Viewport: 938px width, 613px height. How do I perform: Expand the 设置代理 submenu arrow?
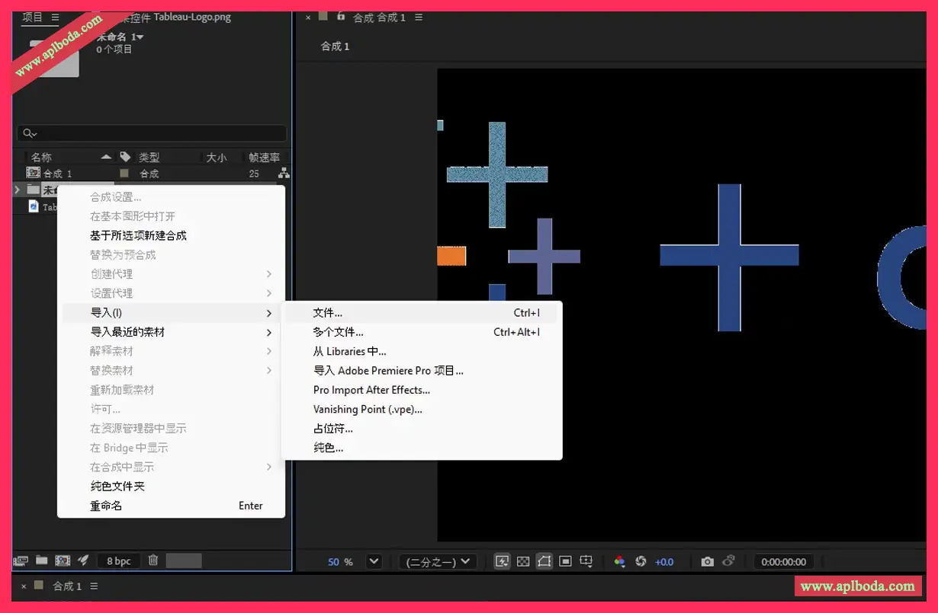tap(269, 293)
